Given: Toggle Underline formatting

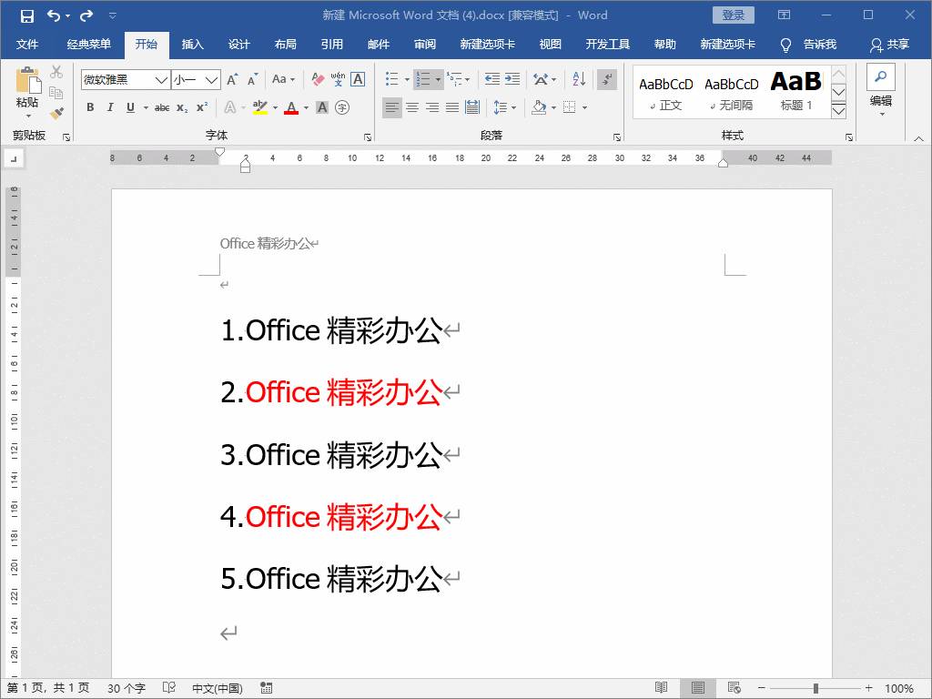Looking at the screenshot, I should (130, 107).
